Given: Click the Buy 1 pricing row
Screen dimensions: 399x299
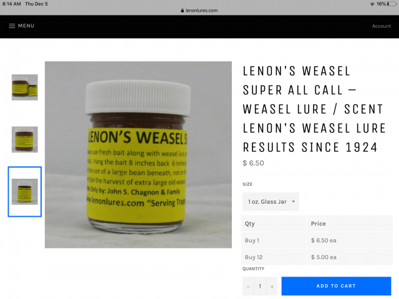Looking at the screenshot, I should (317, 240).
